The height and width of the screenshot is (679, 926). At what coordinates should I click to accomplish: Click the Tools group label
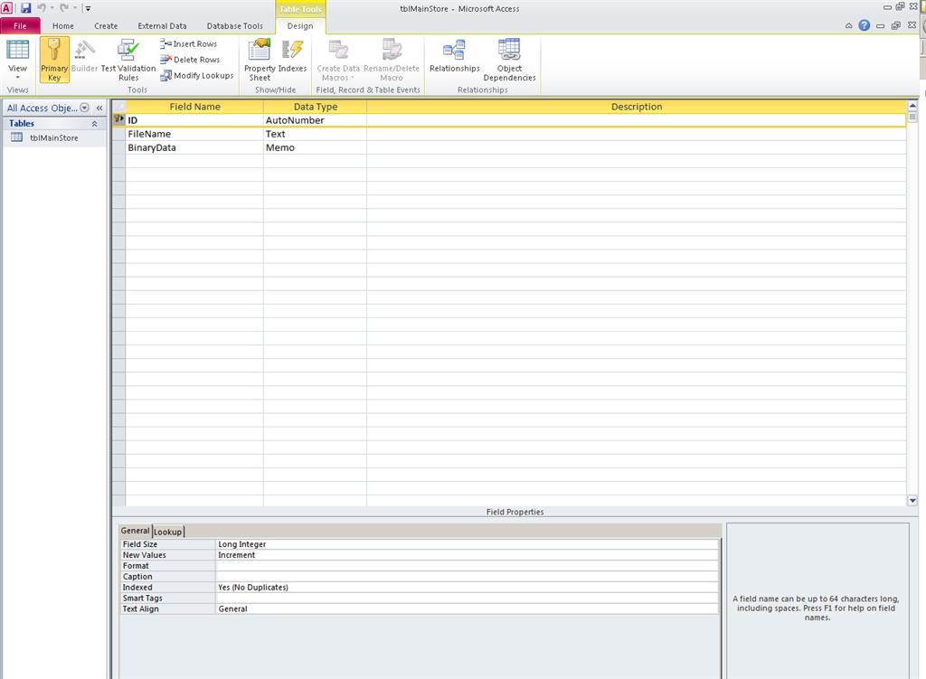click(x=137, y=90)
